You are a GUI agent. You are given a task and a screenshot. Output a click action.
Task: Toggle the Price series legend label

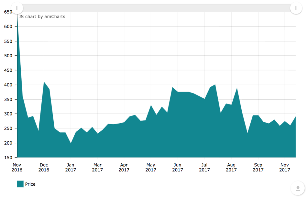point(30,184)
